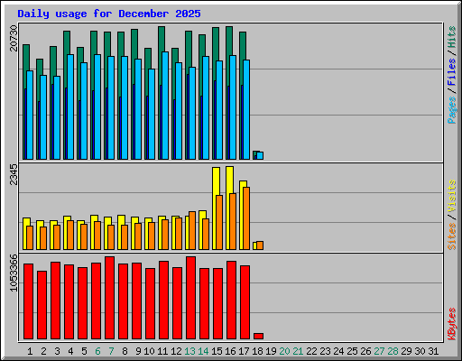
Task: Click the 1053366 KBytes axis value
Action: click(14, 273)
